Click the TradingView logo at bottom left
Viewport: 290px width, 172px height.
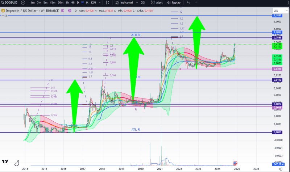(x=5, y=162)
